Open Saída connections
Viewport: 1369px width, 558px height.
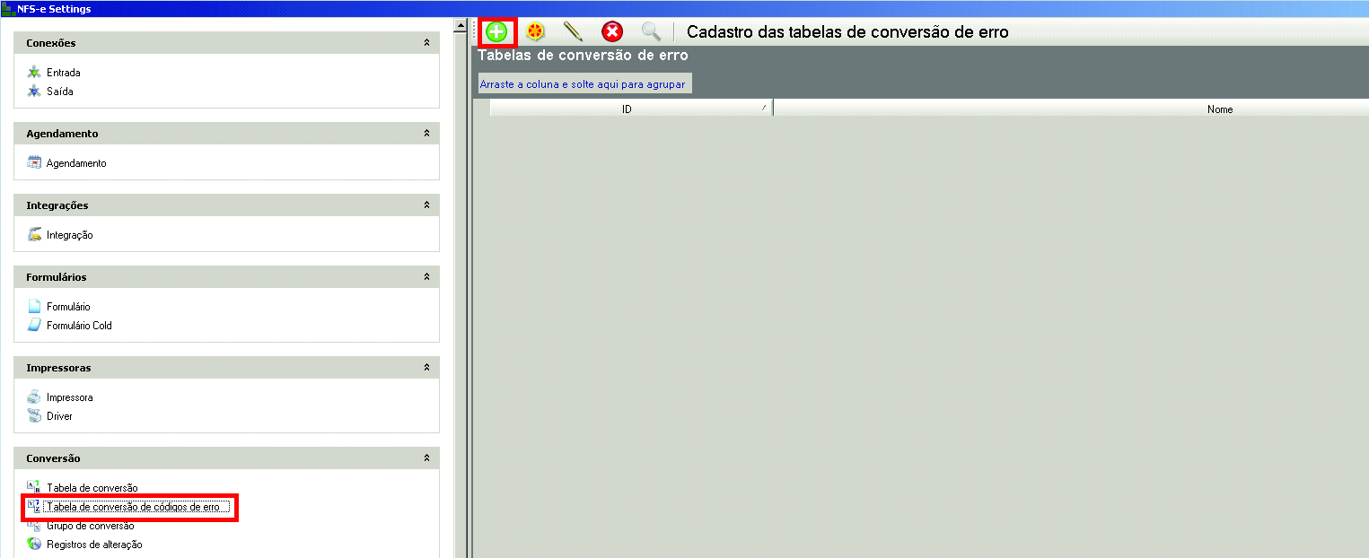point(60,92)
